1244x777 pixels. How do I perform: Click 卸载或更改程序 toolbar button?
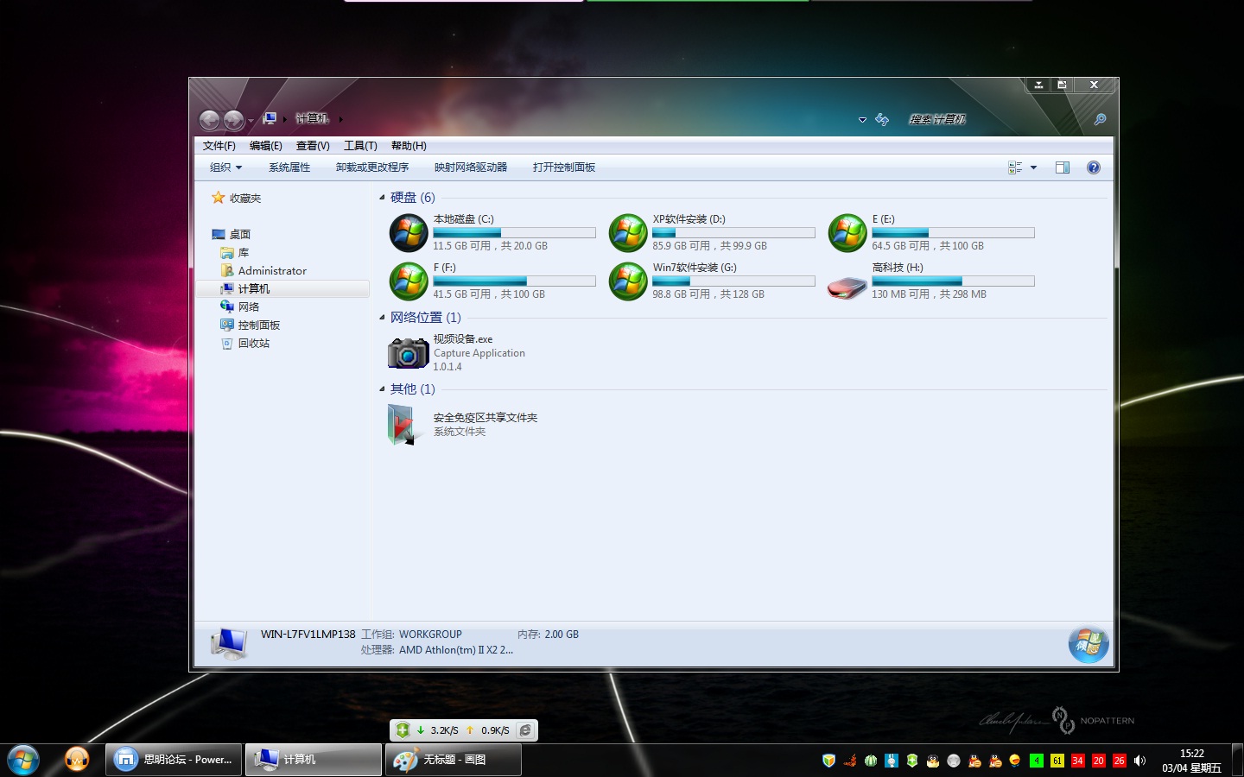pyautogui.click(x=372, y=167)
